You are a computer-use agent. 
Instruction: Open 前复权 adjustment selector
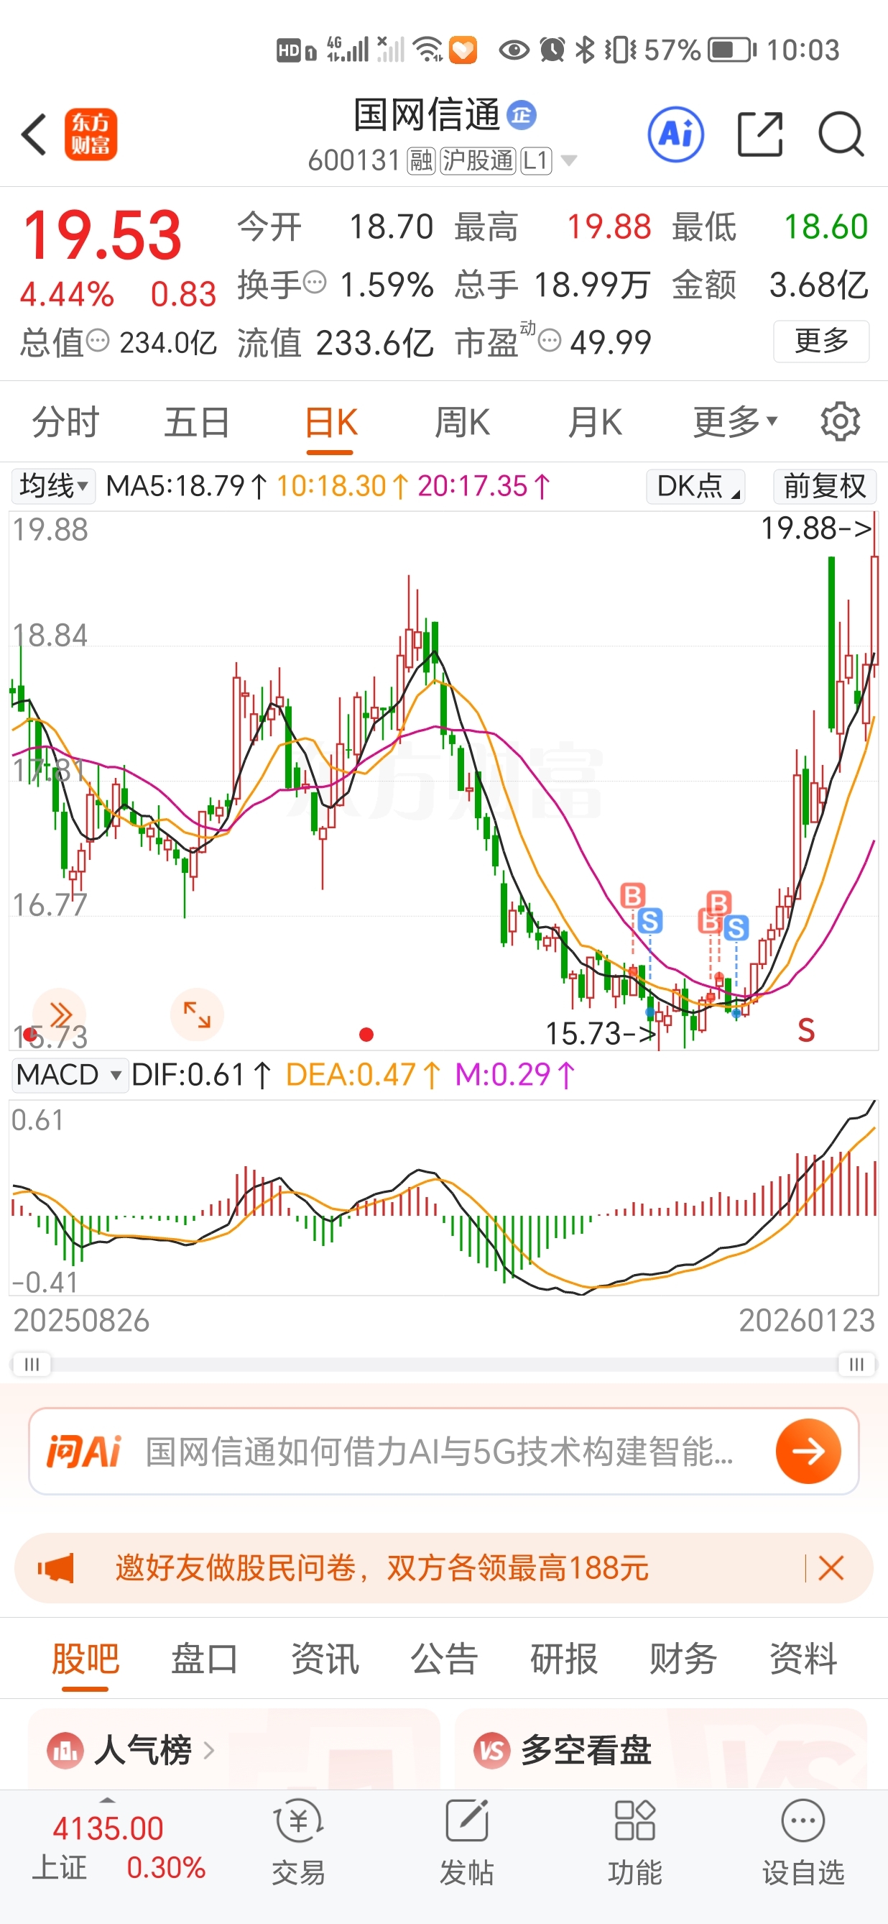pyautogui.click(x=825, y=486)
